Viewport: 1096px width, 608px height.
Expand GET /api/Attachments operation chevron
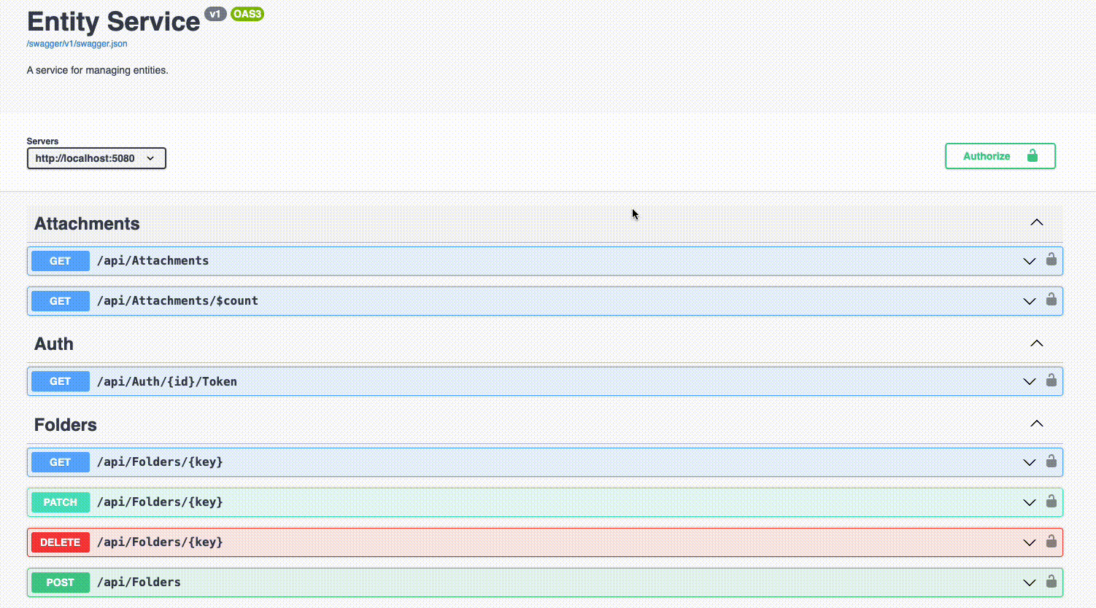coord(1029,261)
